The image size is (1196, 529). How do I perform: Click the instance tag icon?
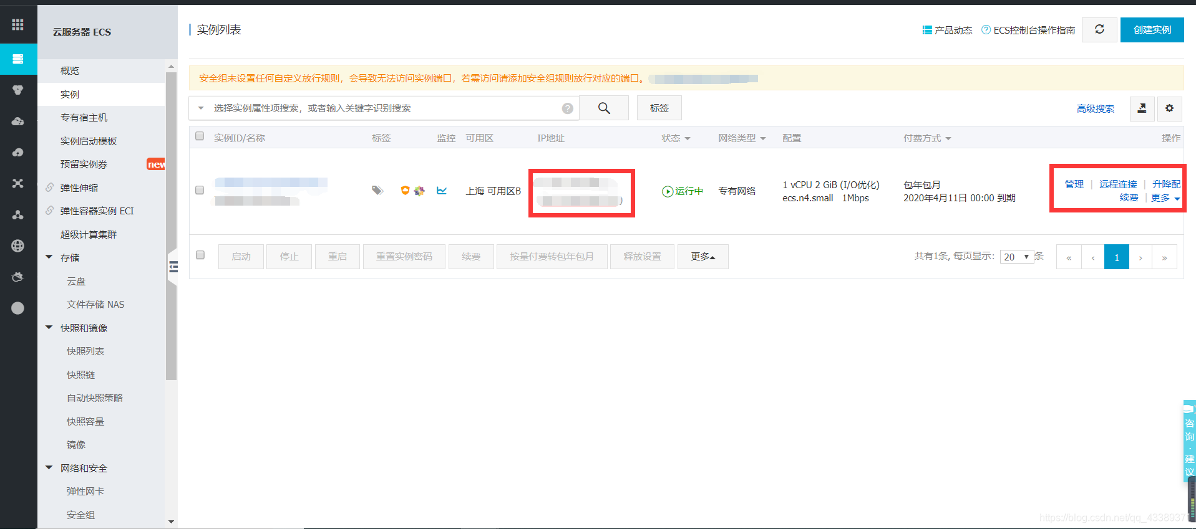click(377, 190)
